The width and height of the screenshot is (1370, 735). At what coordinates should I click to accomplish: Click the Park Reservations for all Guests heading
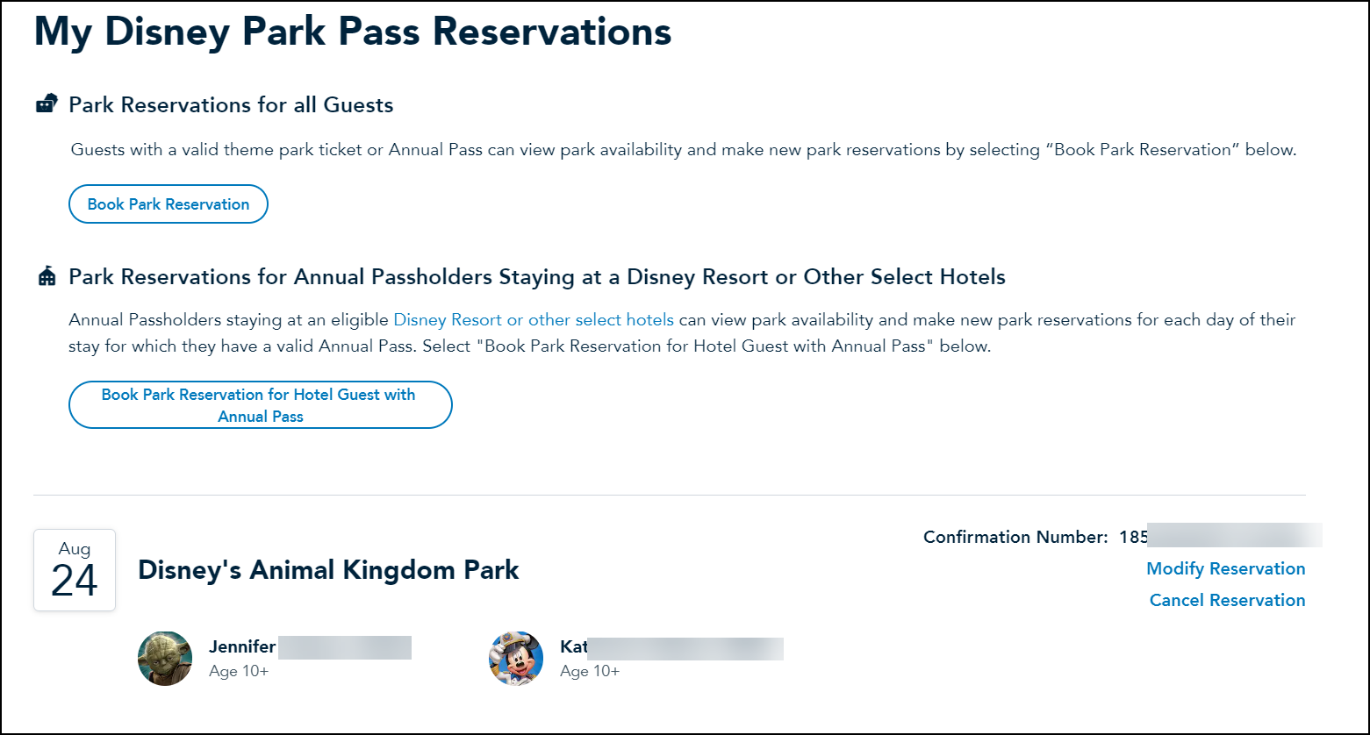point(231,104)
